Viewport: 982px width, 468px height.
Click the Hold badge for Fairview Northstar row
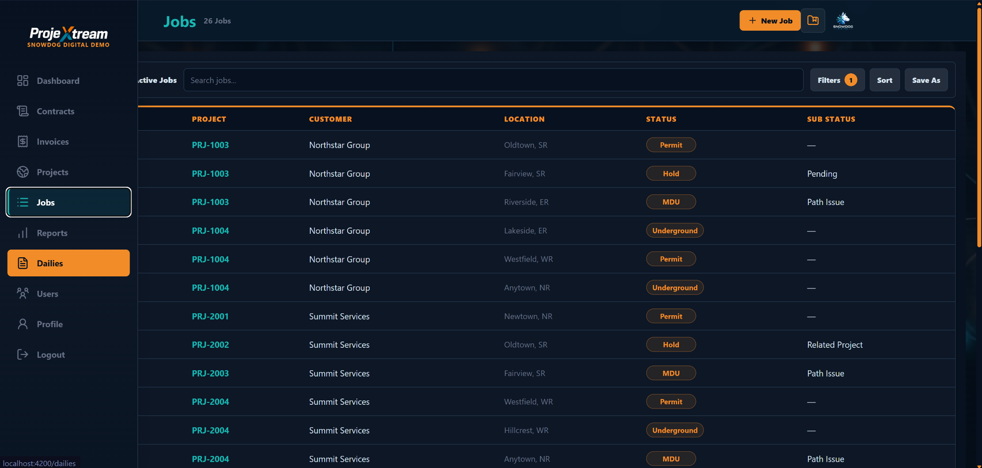click(671, 173)
